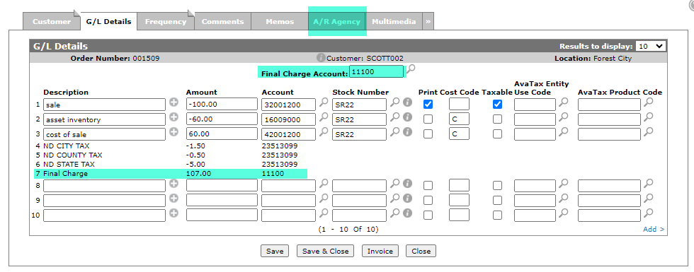Image resolution: width=694 pixels, height=272 pixels.
Task: Click Cost Code field on asset inventory row
Action: tap(459, 119)
